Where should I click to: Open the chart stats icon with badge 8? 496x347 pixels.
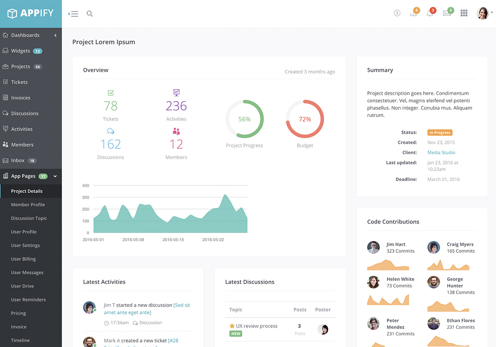413,13
